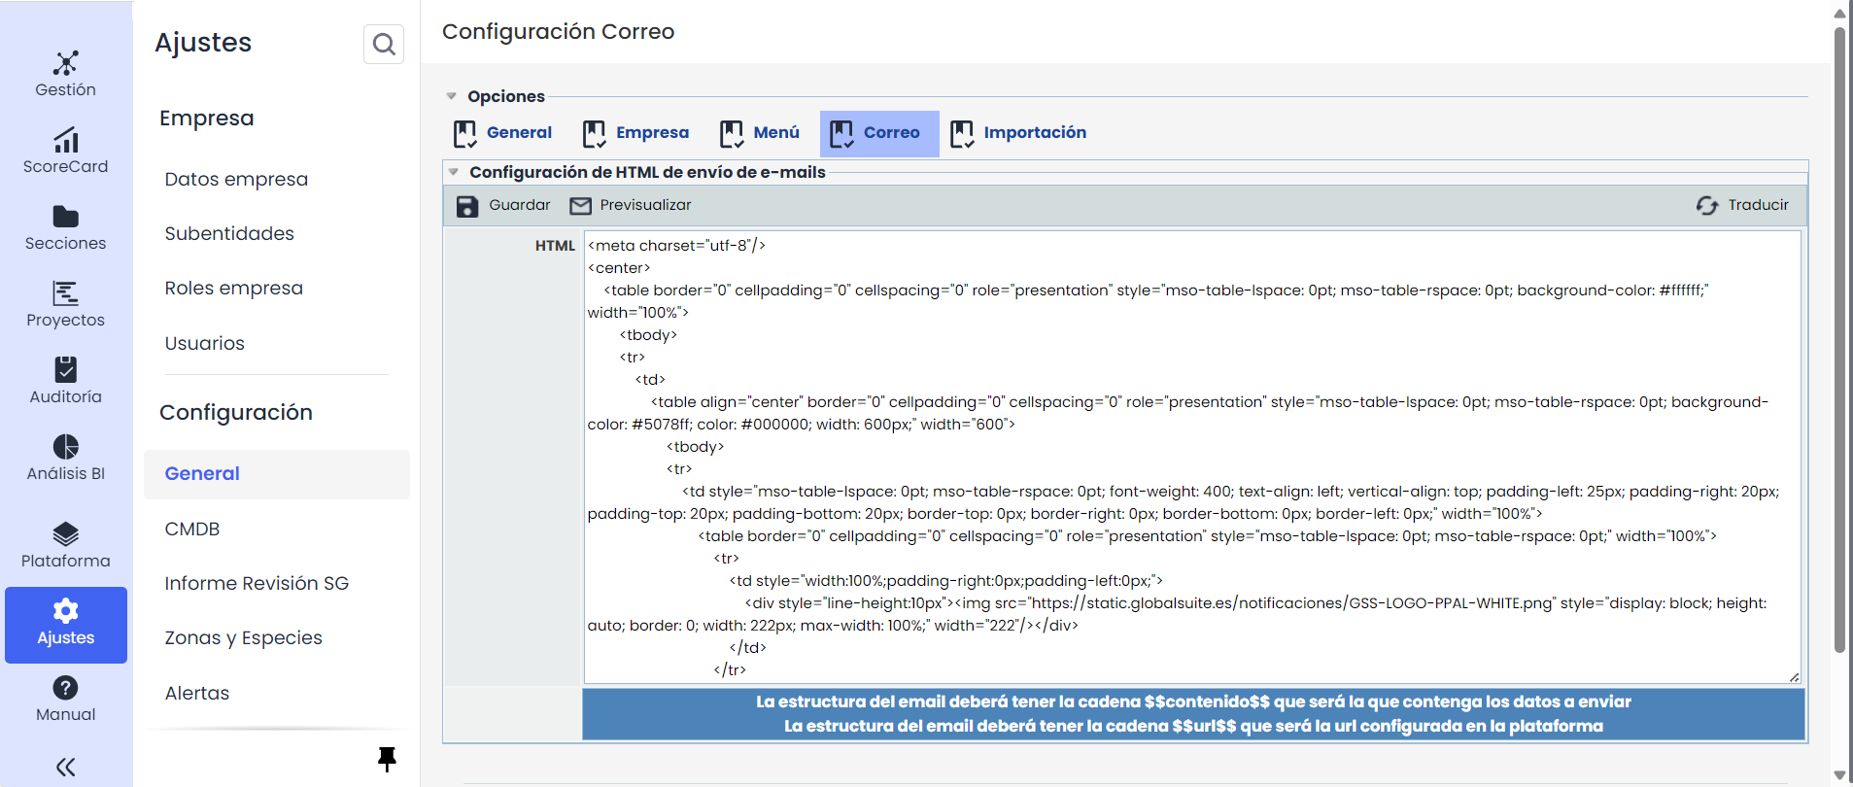Open the Proyectos module

(65, 293)
